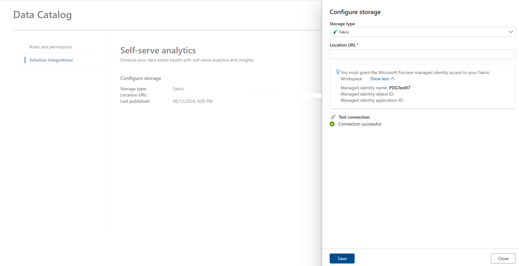Click Managed identity application ID text

(372, 100)
